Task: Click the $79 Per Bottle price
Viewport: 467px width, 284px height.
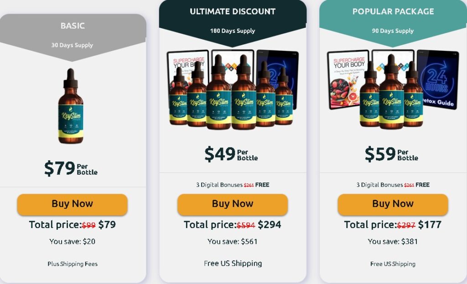Action: [71, 168]
